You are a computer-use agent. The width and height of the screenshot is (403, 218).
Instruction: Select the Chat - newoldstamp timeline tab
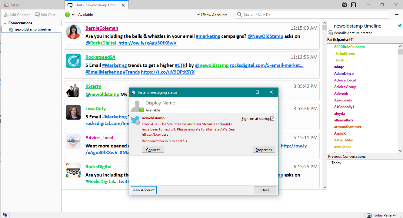pyautogui.click(x=96, y=5)
